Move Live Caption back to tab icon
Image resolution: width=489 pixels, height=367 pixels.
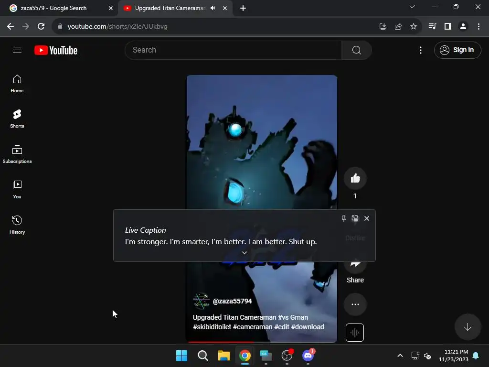[355, 218]
